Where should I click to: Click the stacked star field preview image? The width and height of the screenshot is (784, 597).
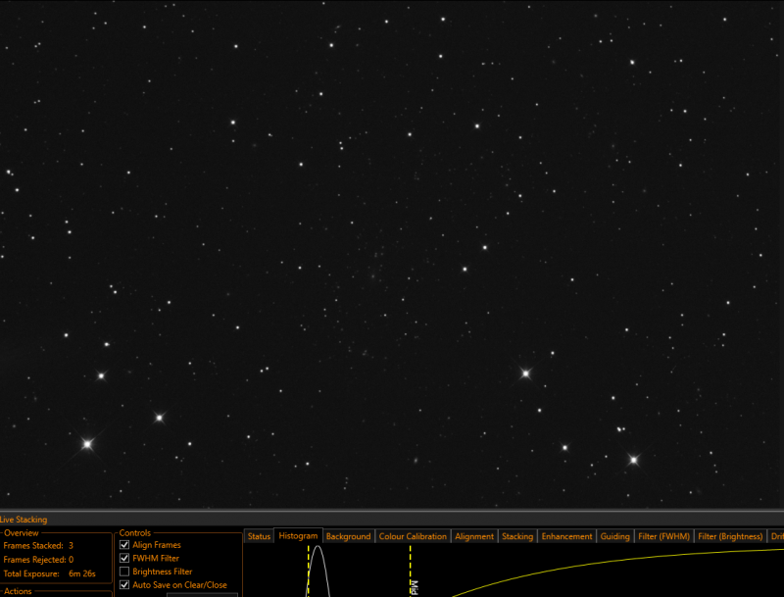coord(392,254)
